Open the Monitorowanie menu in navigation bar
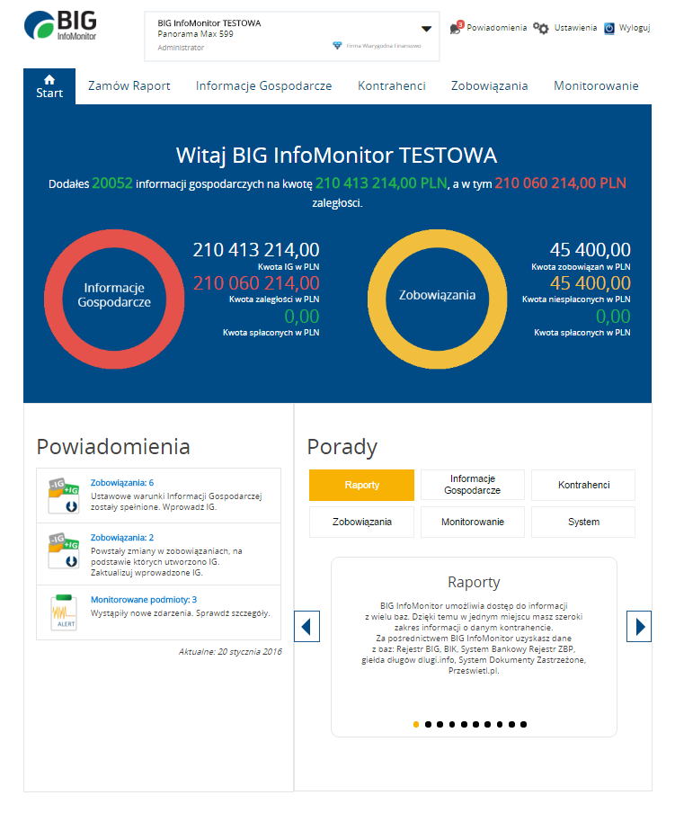Screen dimensions: 675x813 pos(596,86)
